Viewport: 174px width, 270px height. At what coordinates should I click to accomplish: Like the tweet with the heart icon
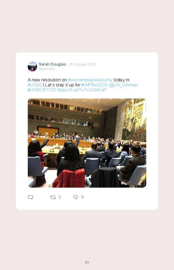(x=76, y=197)
